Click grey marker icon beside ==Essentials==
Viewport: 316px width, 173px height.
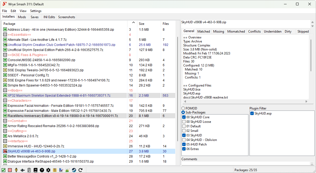click(5, 35)
